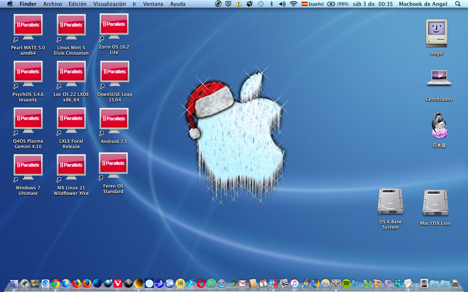468x292 pixels.
Task: Open the Chromium browser in the dock
Action: (45, 283)
